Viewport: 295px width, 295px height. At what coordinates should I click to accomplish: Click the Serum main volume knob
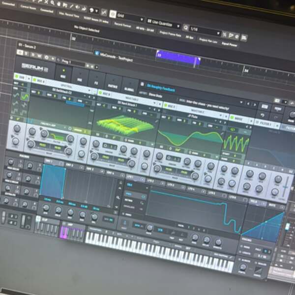(292, 115)
